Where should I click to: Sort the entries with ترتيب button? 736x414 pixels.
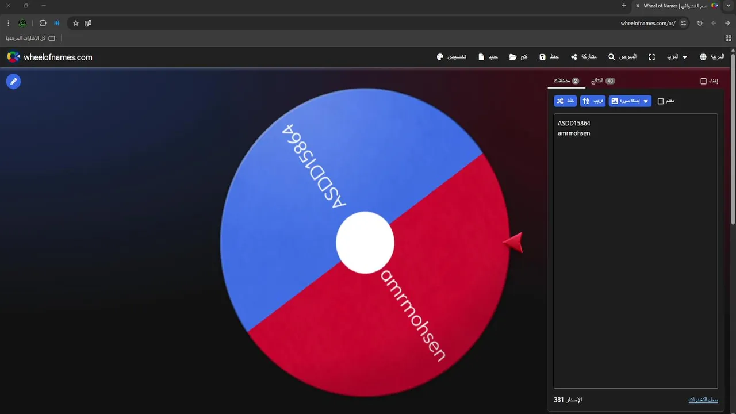[593, 101]
